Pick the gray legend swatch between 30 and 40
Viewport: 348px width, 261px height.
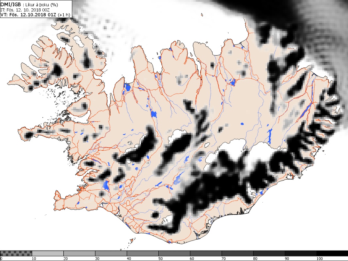click(x=111, y=253)
